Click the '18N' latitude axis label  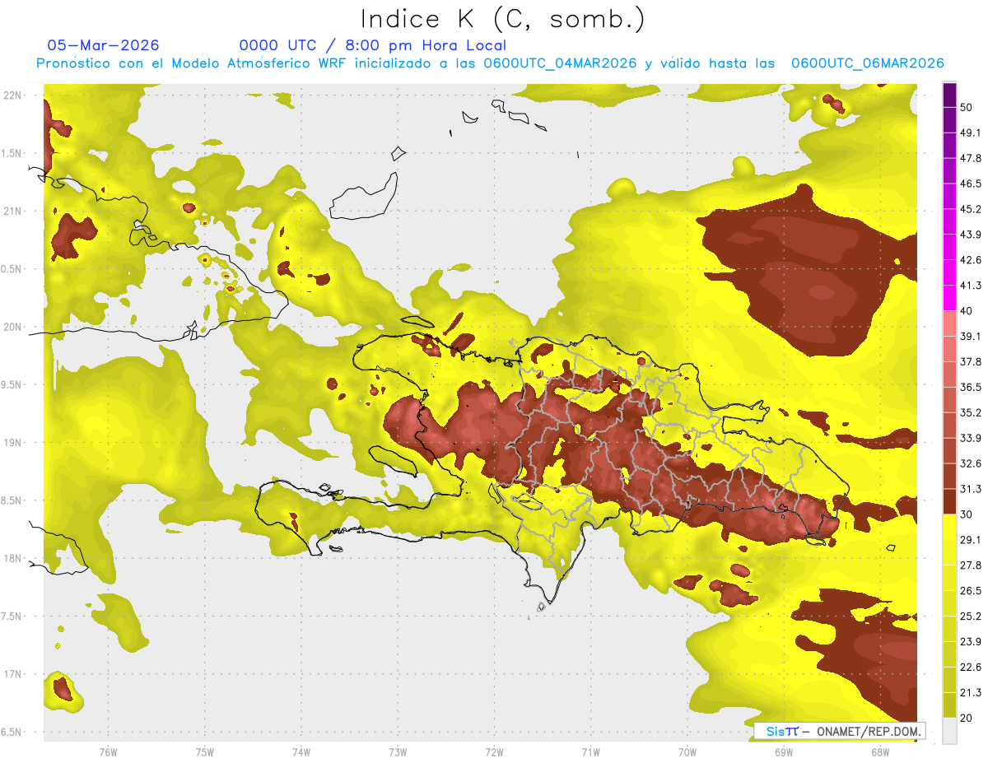tap(12, 558)
